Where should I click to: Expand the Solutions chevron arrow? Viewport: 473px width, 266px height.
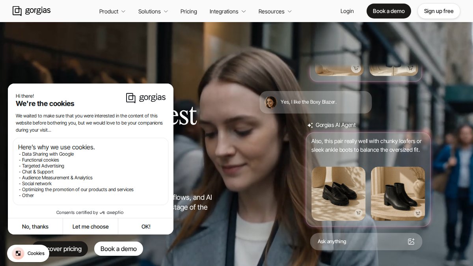pyautogui.click(x=166, y=11)
